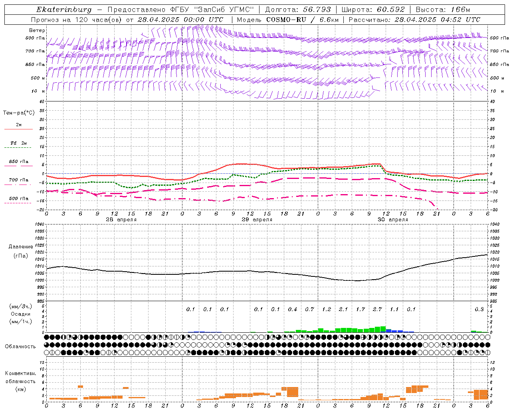The image size is (511, 409).
Task: Click the 'Осадки' precipitation label
Action: coord(21,314)
